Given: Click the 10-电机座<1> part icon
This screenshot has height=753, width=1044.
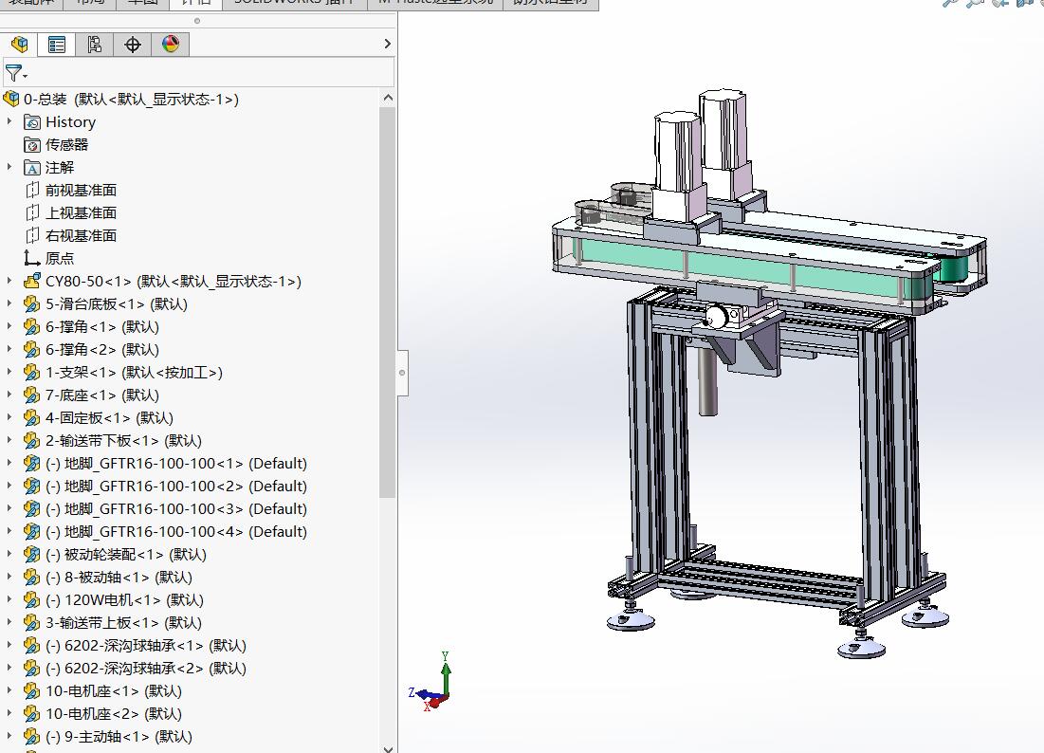Looking at the screenshot, I should (32, 691).
